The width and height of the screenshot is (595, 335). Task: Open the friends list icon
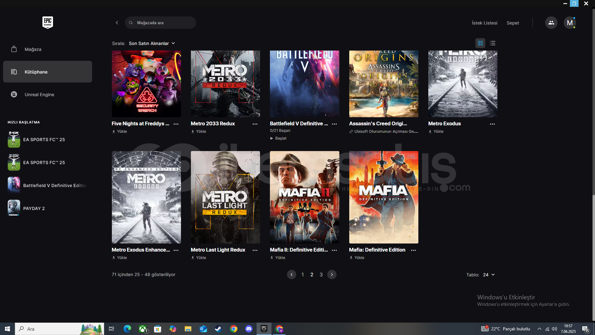(551, 23)
